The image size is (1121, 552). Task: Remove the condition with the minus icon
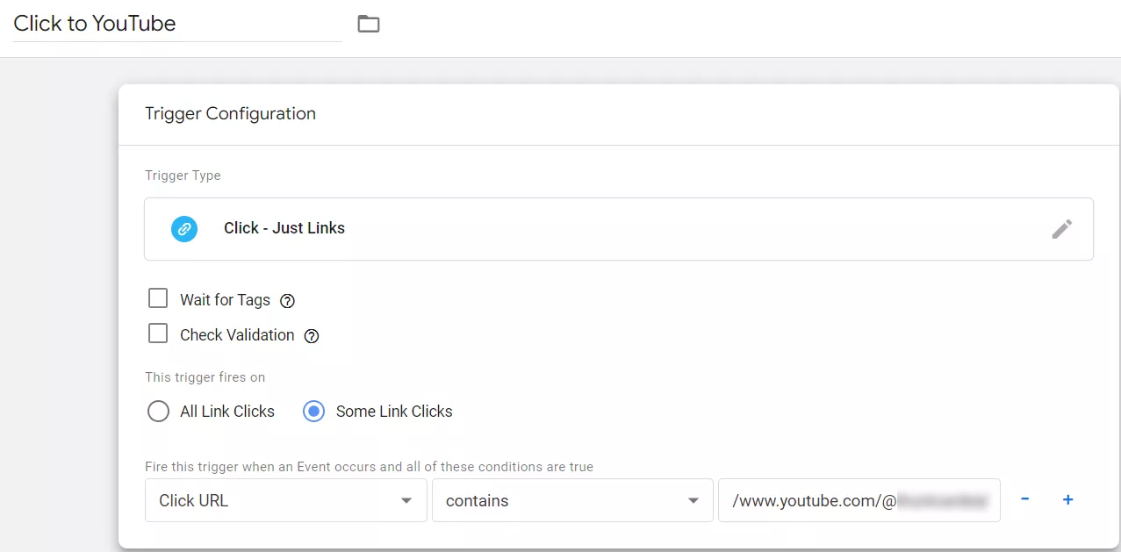[x=1024, y=499]
